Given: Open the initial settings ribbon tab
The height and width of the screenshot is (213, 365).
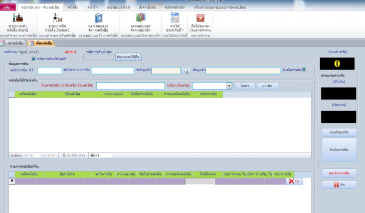Looking at the screenshot, I should point(147,7).
